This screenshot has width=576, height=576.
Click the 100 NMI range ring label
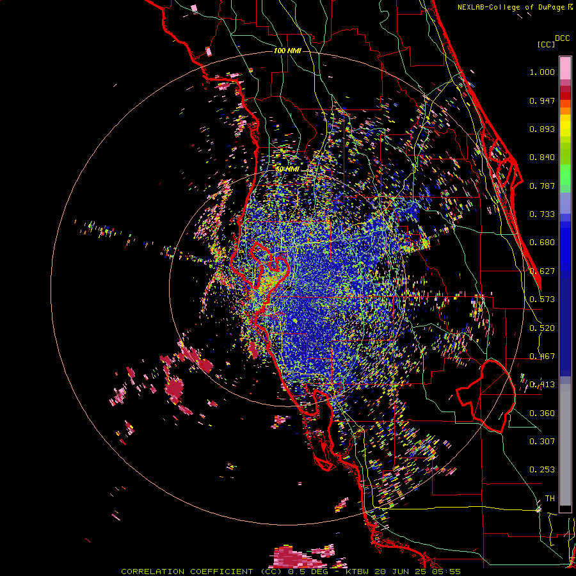(x=287, y=51)
